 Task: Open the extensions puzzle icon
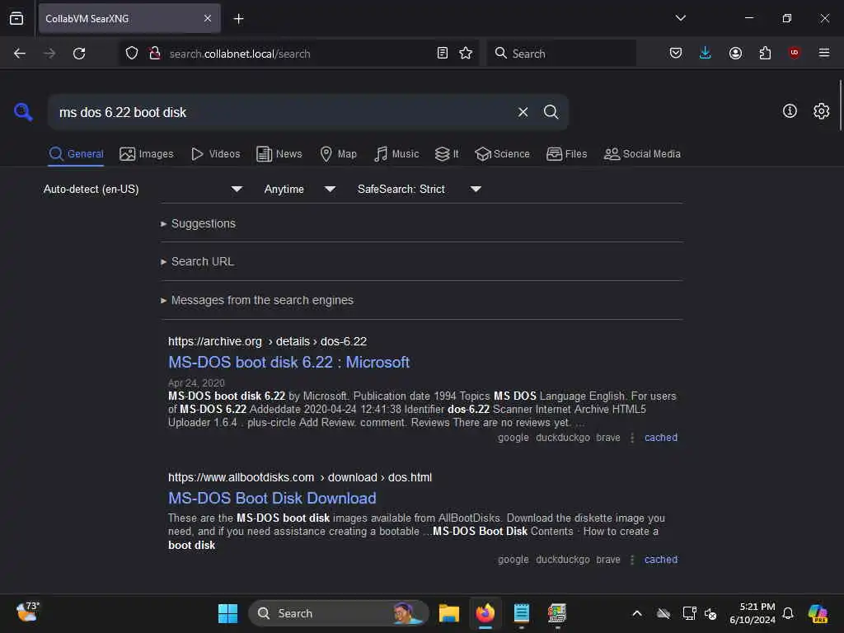[x=765, y=54]
